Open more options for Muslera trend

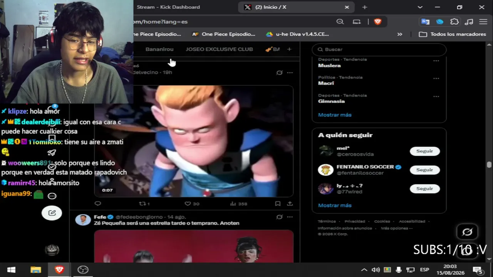pos(436,61)
